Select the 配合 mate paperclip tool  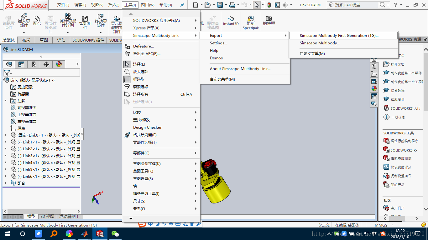click(37, 21)
